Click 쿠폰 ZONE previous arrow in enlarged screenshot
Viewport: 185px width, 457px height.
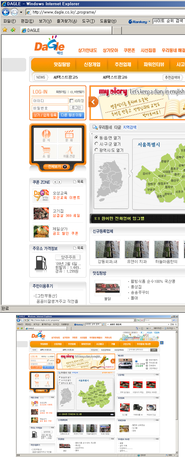tap(55, 182)
